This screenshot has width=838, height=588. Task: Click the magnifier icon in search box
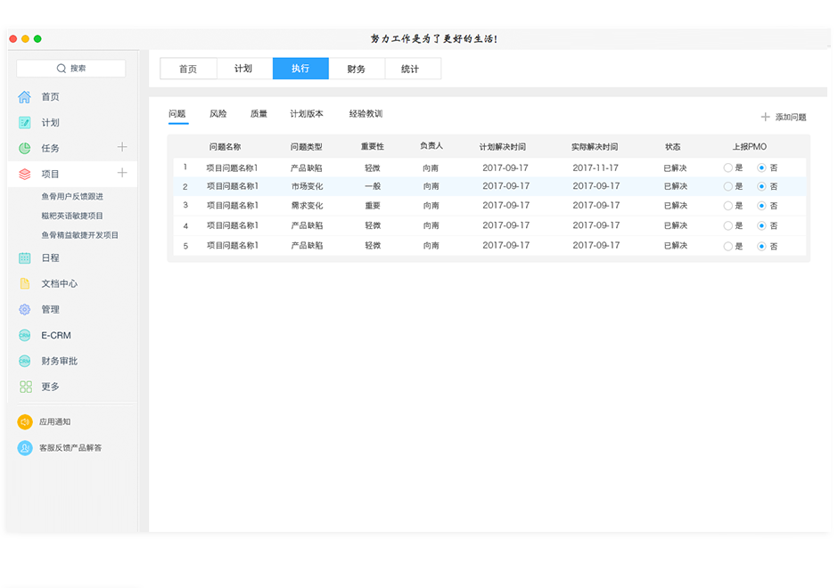[x=62, y=69]
